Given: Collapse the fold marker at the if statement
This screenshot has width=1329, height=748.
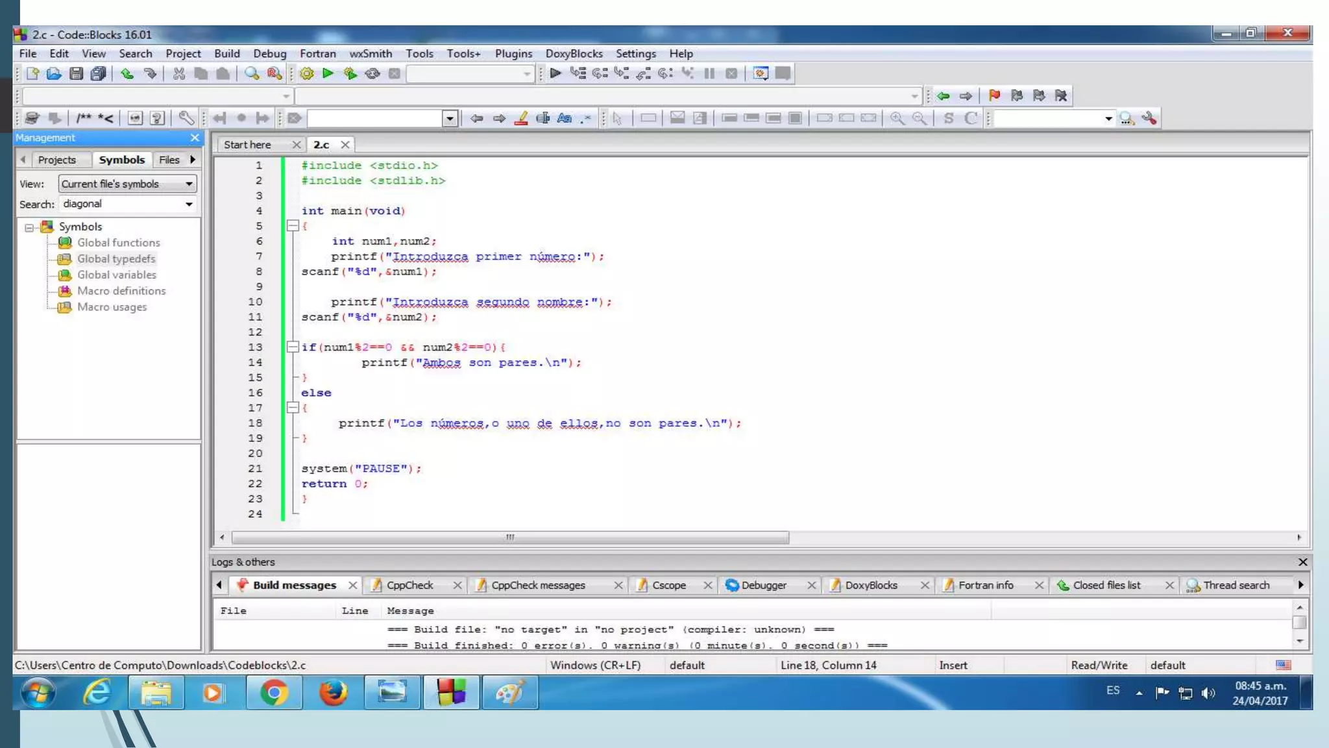Looking at the screenshot, I should point(293,347).
